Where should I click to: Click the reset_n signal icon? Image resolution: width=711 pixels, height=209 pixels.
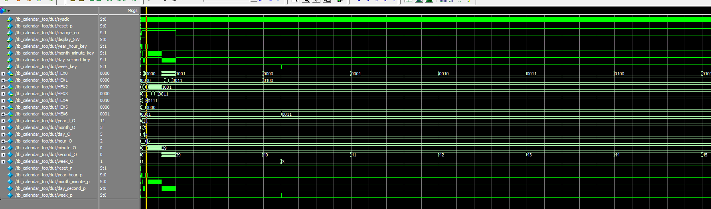[10, 168]
